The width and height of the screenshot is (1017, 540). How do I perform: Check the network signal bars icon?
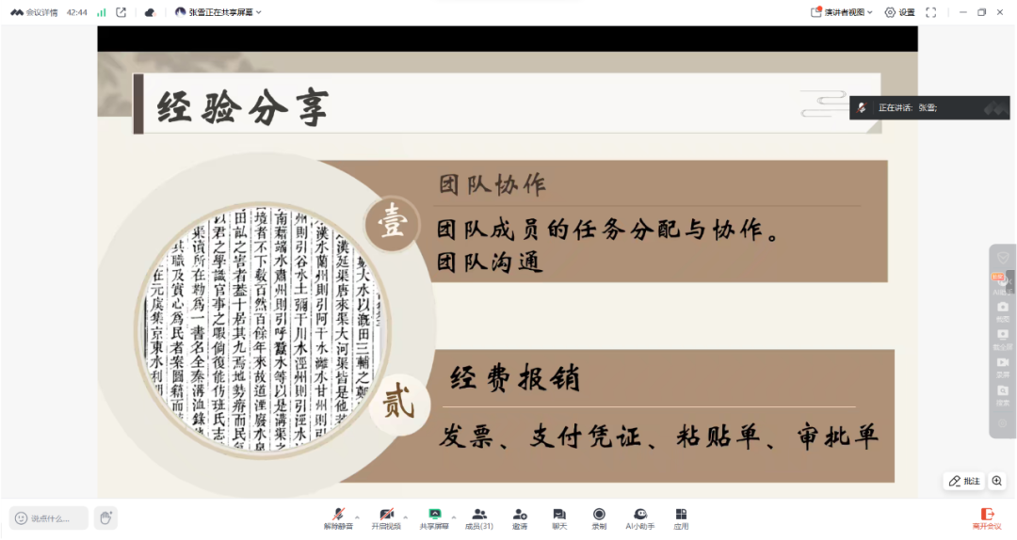point(101,12)
